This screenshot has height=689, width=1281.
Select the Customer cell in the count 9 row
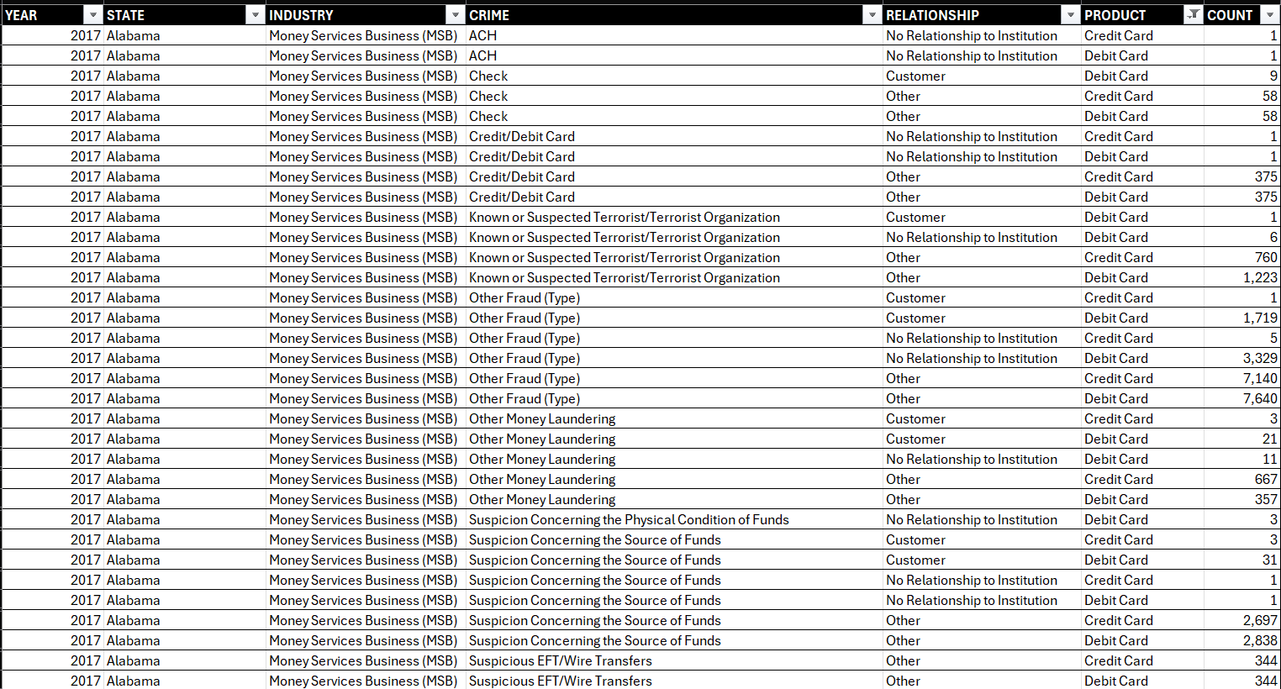(x=982, y=76)
